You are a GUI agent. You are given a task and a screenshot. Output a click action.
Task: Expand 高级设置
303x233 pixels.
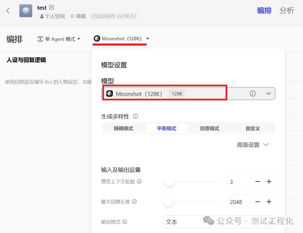pyautogui.click(x=252, y=145)
